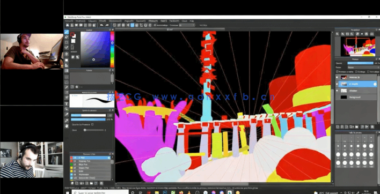Viewport: 380px width, 194px height.
Task: Open settings gear of the Z depth layer
Action: tap(375, 84)
